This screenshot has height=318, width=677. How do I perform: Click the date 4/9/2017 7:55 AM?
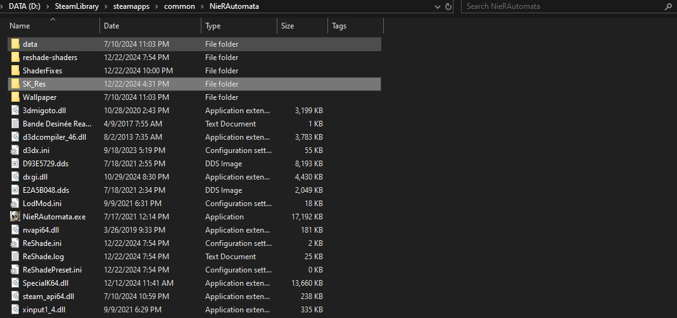[x=133, y=124]
